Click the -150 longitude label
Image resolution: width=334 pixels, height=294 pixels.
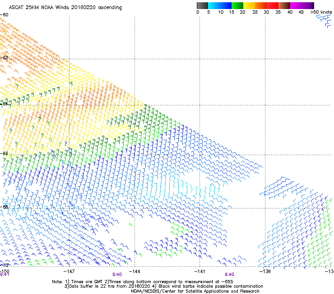[x=4, y=271]
